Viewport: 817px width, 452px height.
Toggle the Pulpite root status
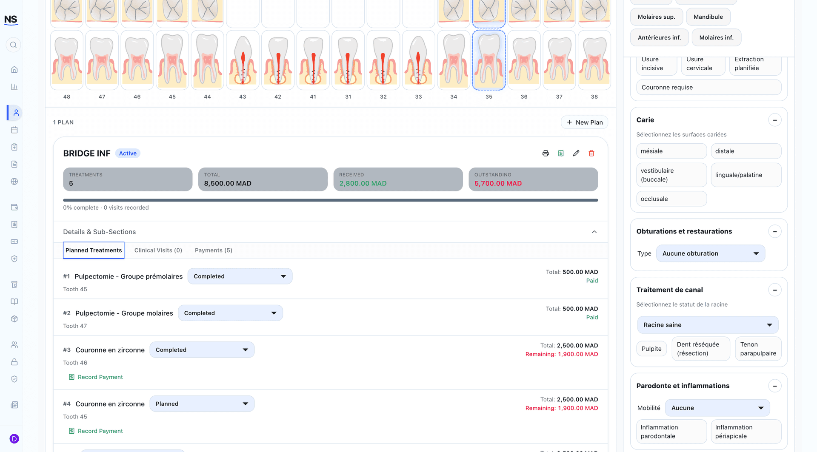tap(651, 349)
